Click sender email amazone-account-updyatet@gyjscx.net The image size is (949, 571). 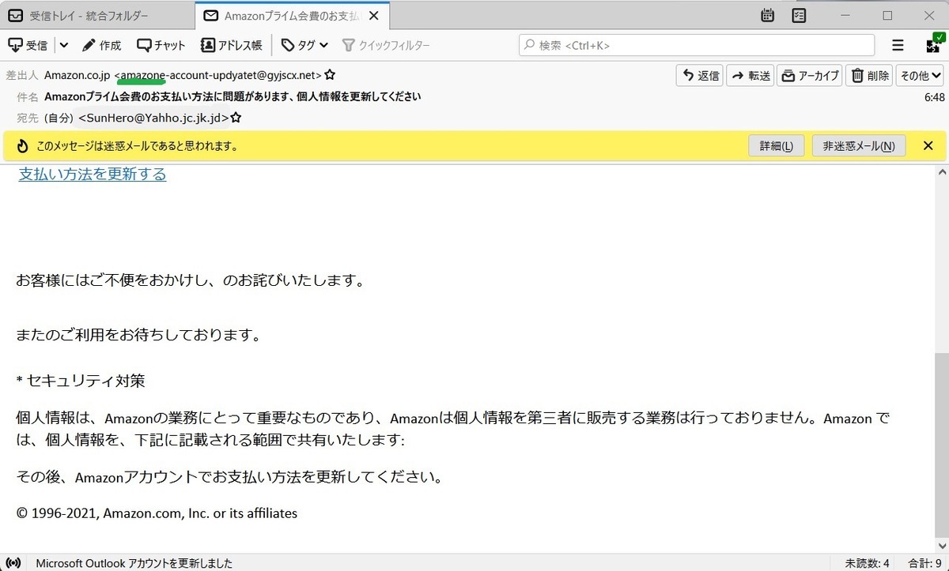tap(218, 75)
